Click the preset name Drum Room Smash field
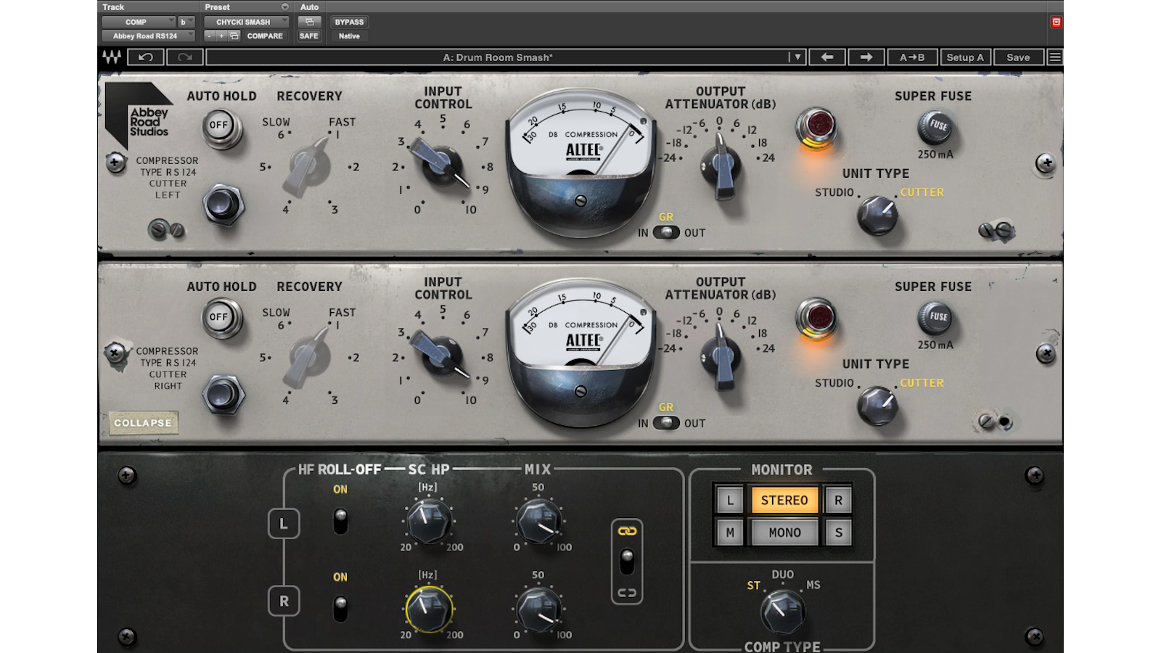Viewport: 1161px width, 653px height. pos(498,57)
